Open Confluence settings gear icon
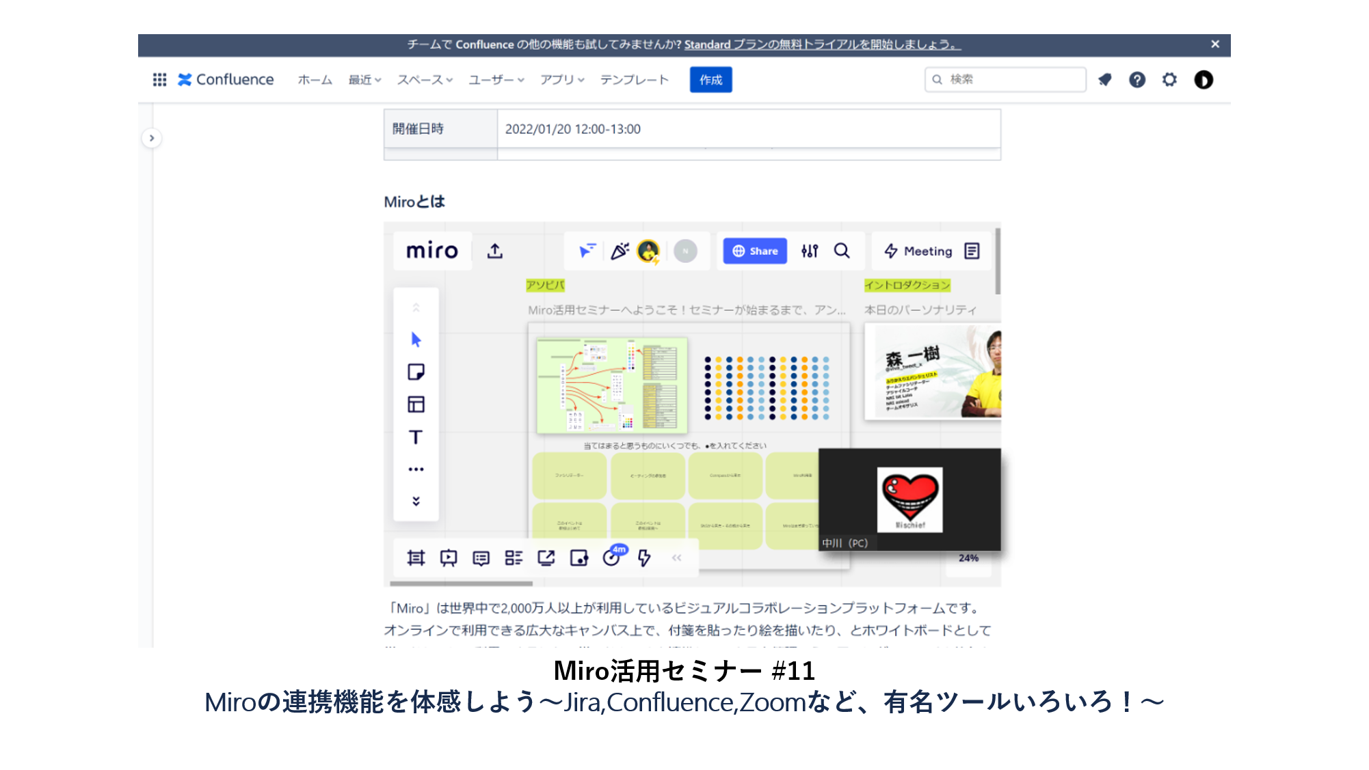Screen dimensions: 1369x770 pyautogui.click(x=1169, y=80)
